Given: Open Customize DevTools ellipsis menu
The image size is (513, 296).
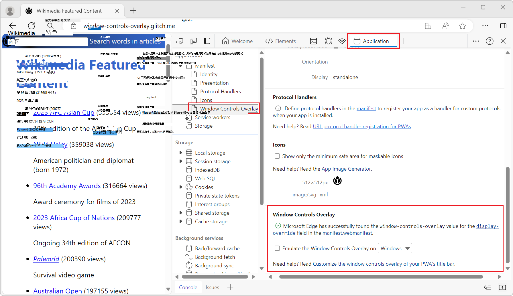Looking at the screenshot, I should pyautogui.click(x=476, y=41).
